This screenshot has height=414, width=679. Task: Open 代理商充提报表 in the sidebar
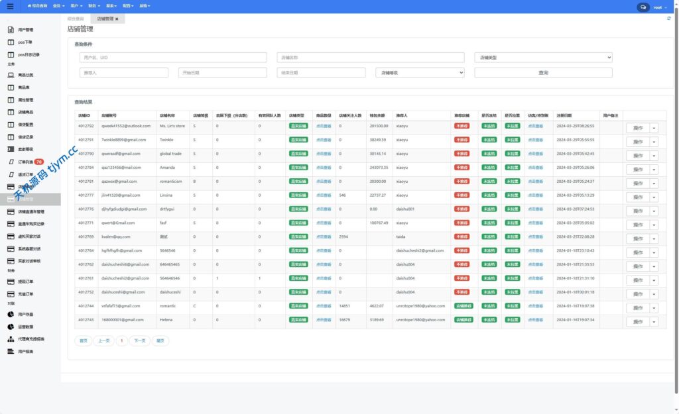(x=31, y=339)
